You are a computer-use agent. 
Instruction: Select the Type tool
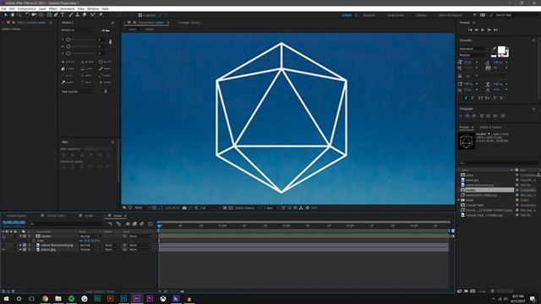(63, 15)
